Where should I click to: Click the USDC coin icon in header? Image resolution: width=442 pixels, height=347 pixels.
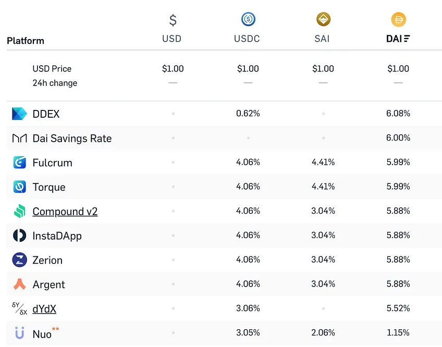tap(248, 19)
